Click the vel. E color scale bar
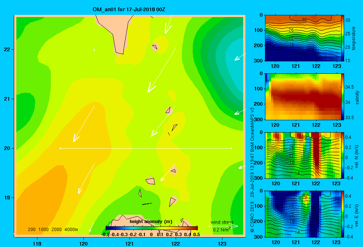Image resolution: width=363 pixels, height=247 pixels. pyautogui.click(x=343, y=214)
